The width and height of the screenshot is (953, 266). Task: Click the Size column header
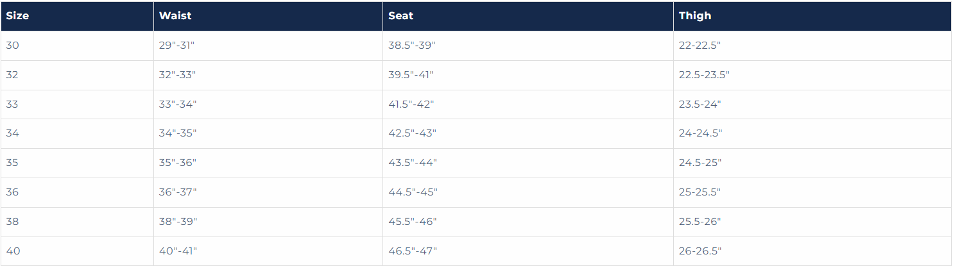point(17,16)
